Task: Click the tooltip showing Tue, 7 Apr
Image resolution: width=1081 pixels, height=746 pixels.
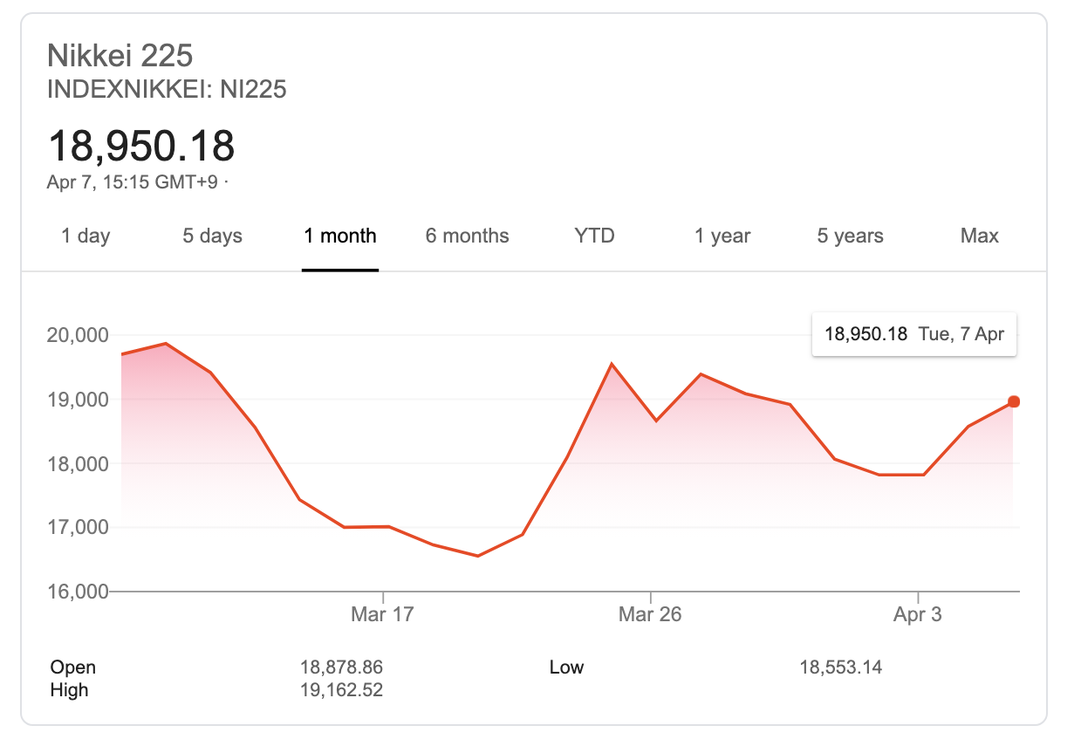Action: (x=913, y=334)
